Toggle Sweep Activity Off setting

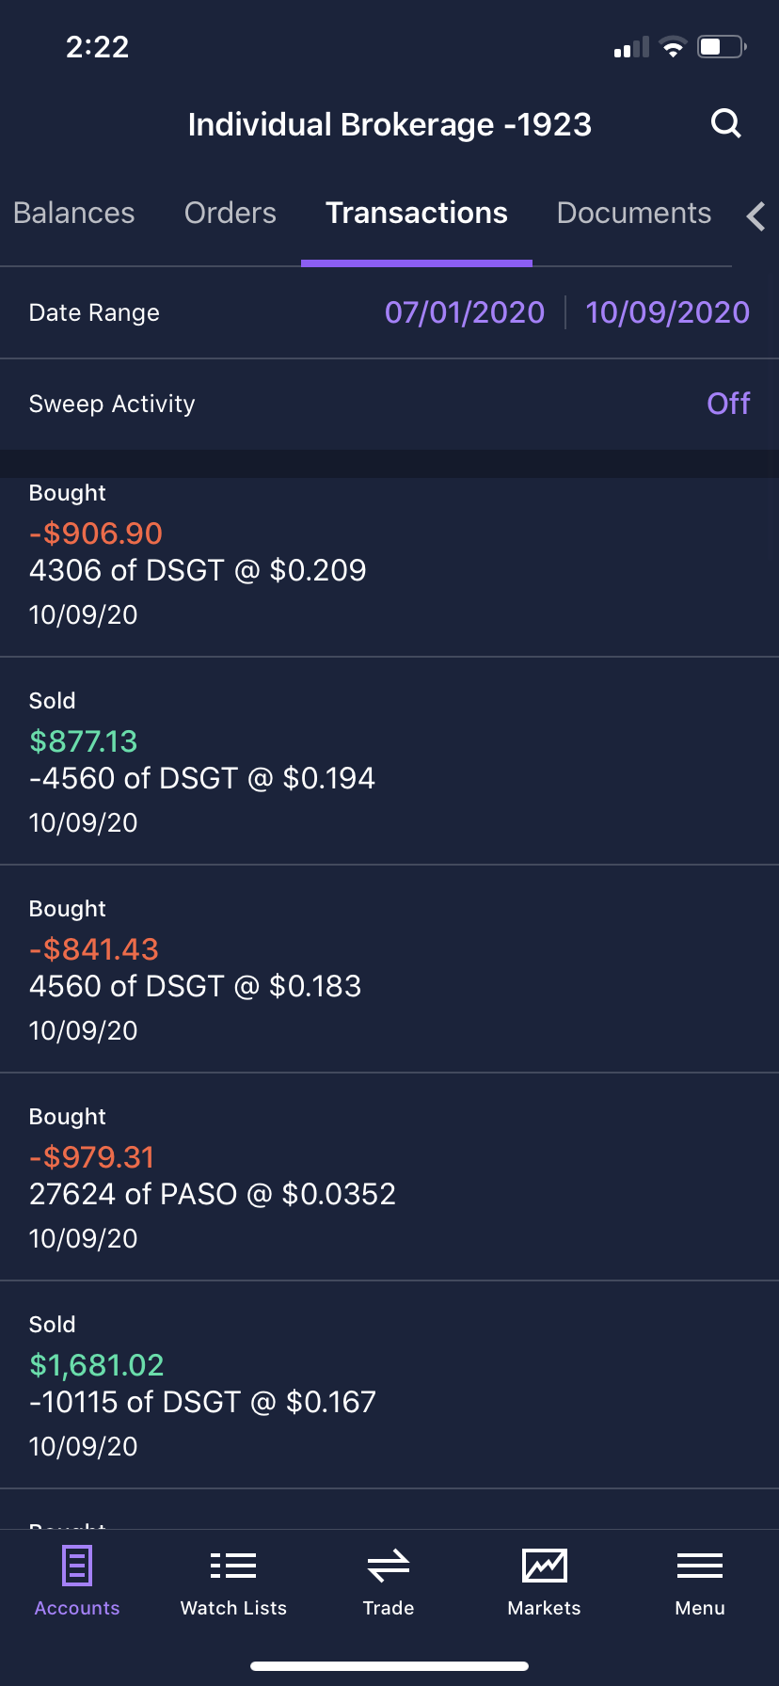point(728,404)
